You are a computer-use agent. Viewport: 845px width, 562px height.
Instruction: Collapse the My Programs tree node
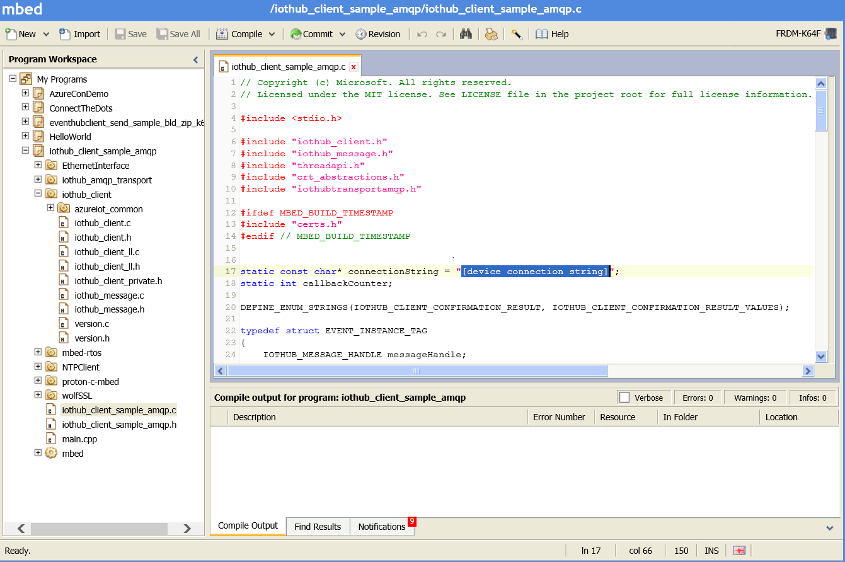pyautogui.click(x=13, y=79)
